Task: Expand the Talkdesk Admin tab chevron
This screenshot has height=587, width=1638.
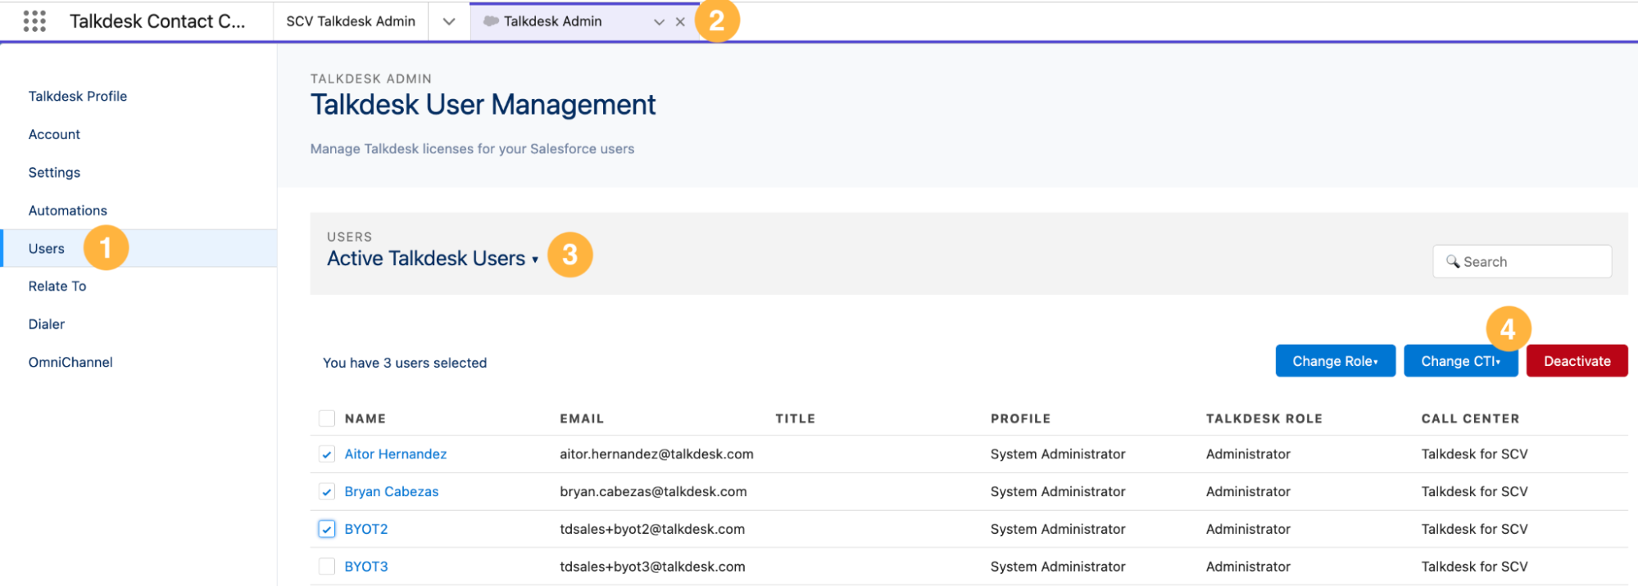Action: pos(659,22)
